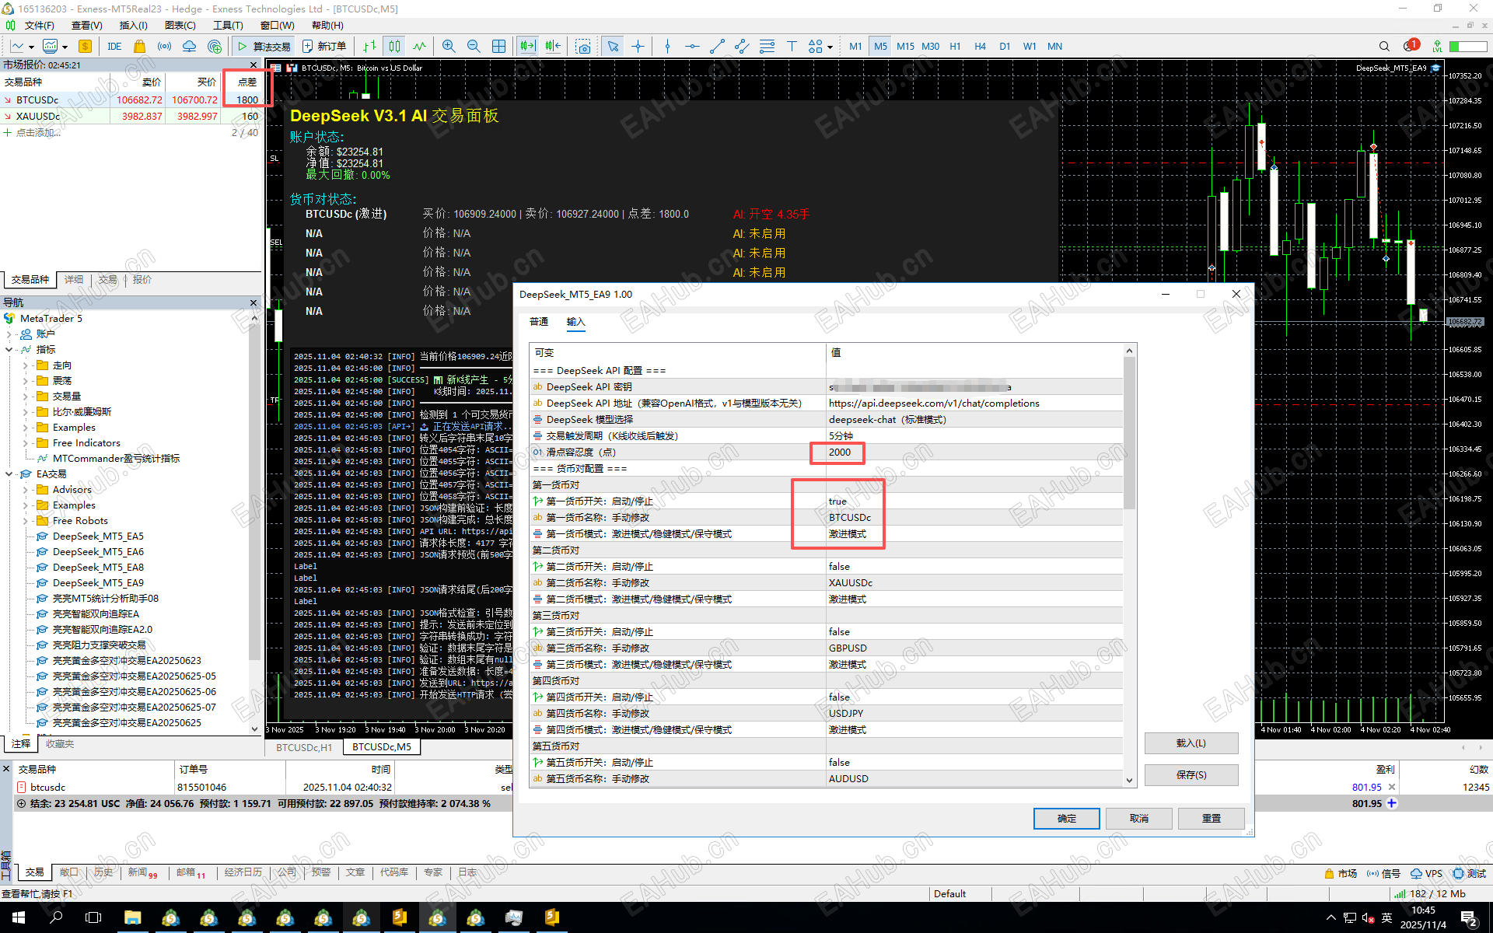The image size is (1493, 933).
Task: Switch chart to candlestick type icon
Action: 395,47
